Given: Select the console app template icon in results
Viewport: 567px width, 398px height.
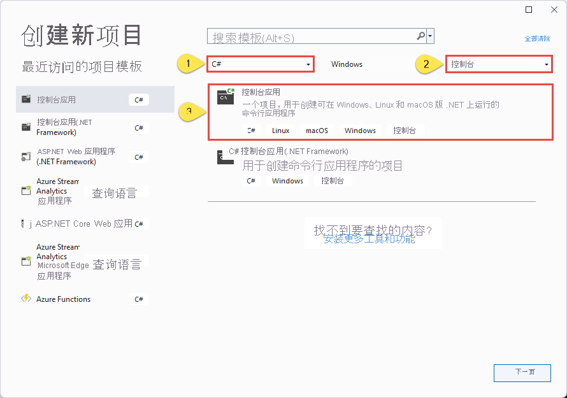Looking at the screenshot, I should [x=225, y=97].
